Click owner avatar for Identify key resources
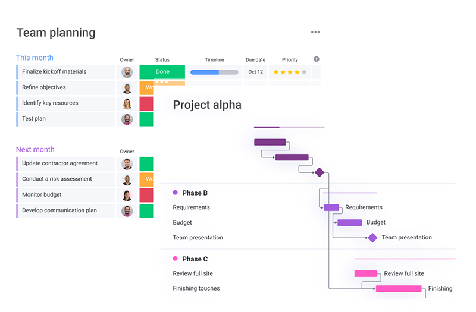476x312 pixels. (127, 103)
